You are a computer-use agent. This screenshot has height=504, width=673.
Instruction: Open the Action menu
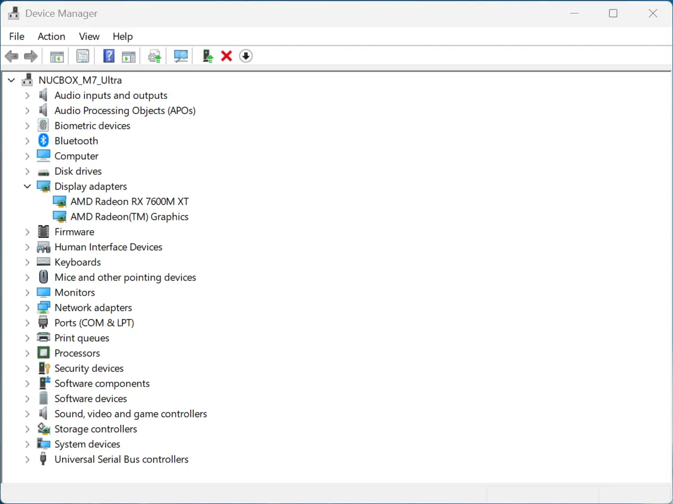pos(52,36)
